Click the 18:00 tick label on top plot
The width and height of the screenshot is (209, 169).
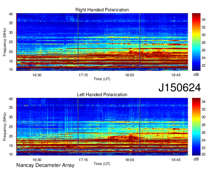pyautogui.click(x=130, y=75)
